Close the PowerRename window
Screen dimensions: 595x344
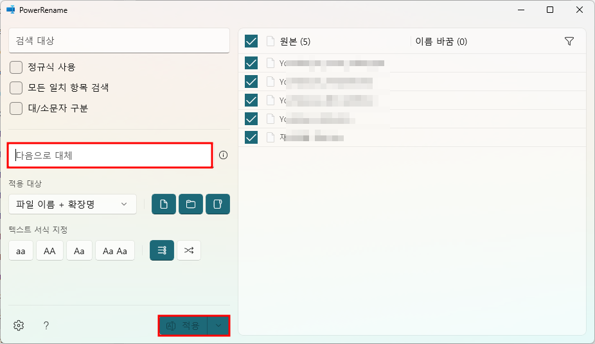click(580, 10)
